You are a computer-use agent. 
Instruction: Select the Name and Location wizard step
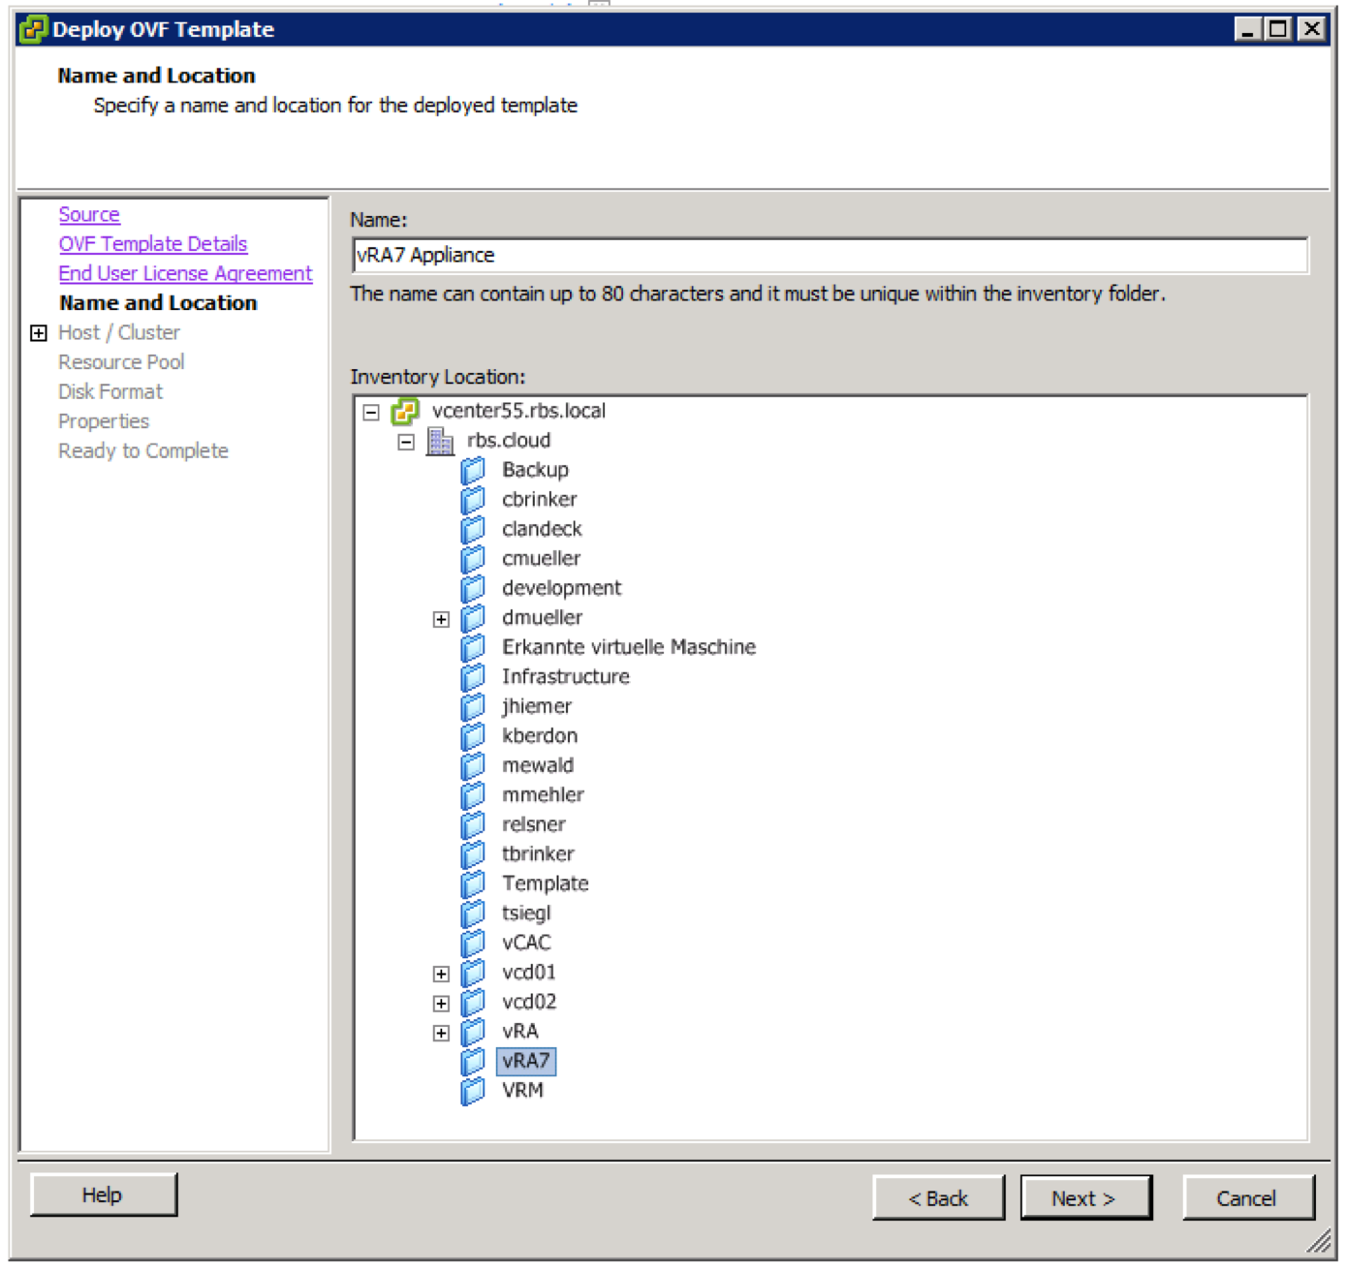158,303
